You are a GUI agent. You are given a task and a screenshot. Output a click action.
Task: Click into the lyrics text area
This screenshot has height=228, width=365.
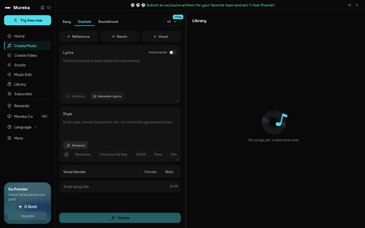[120, 74]
